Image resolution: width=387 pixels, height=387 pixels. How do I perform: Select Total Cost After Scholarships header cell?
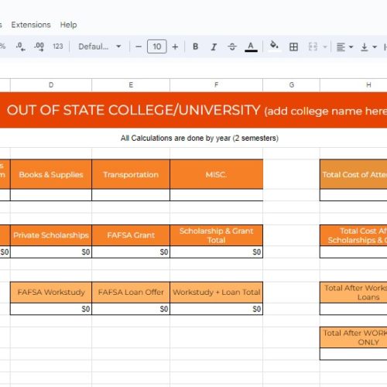click(x=354, y=235)
